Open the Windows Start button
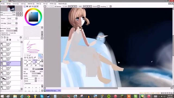Image resolution: width=174 pixels, height=98 pixels. pos(2,96)
